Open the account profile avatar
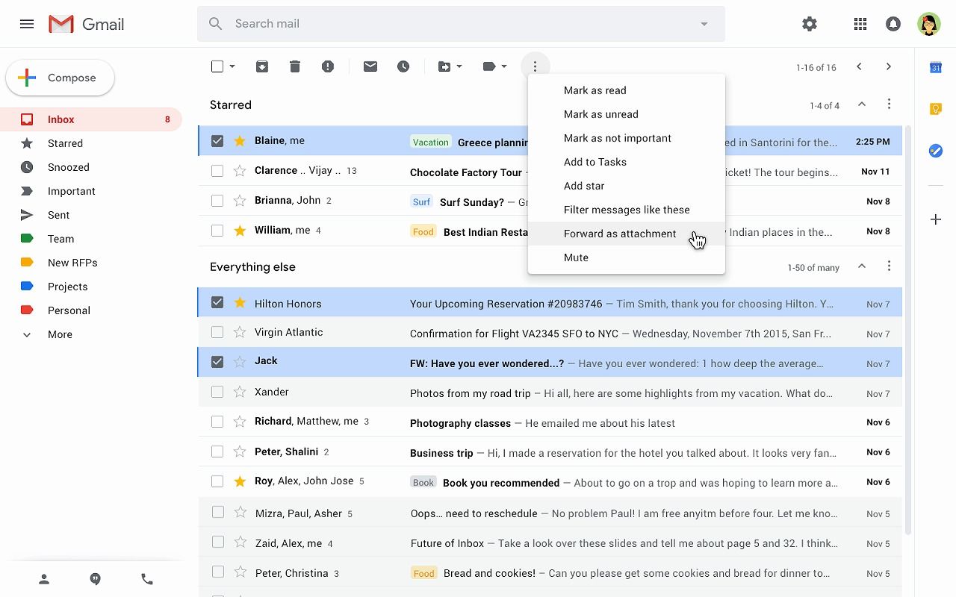Viewport: 956px width, 597px height. coord(928,24)
